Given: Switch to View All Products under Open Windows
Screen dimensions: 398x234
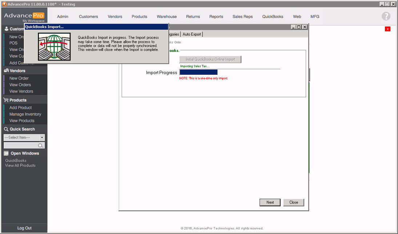Looking at the screenshot, I should tap(20, 166).
